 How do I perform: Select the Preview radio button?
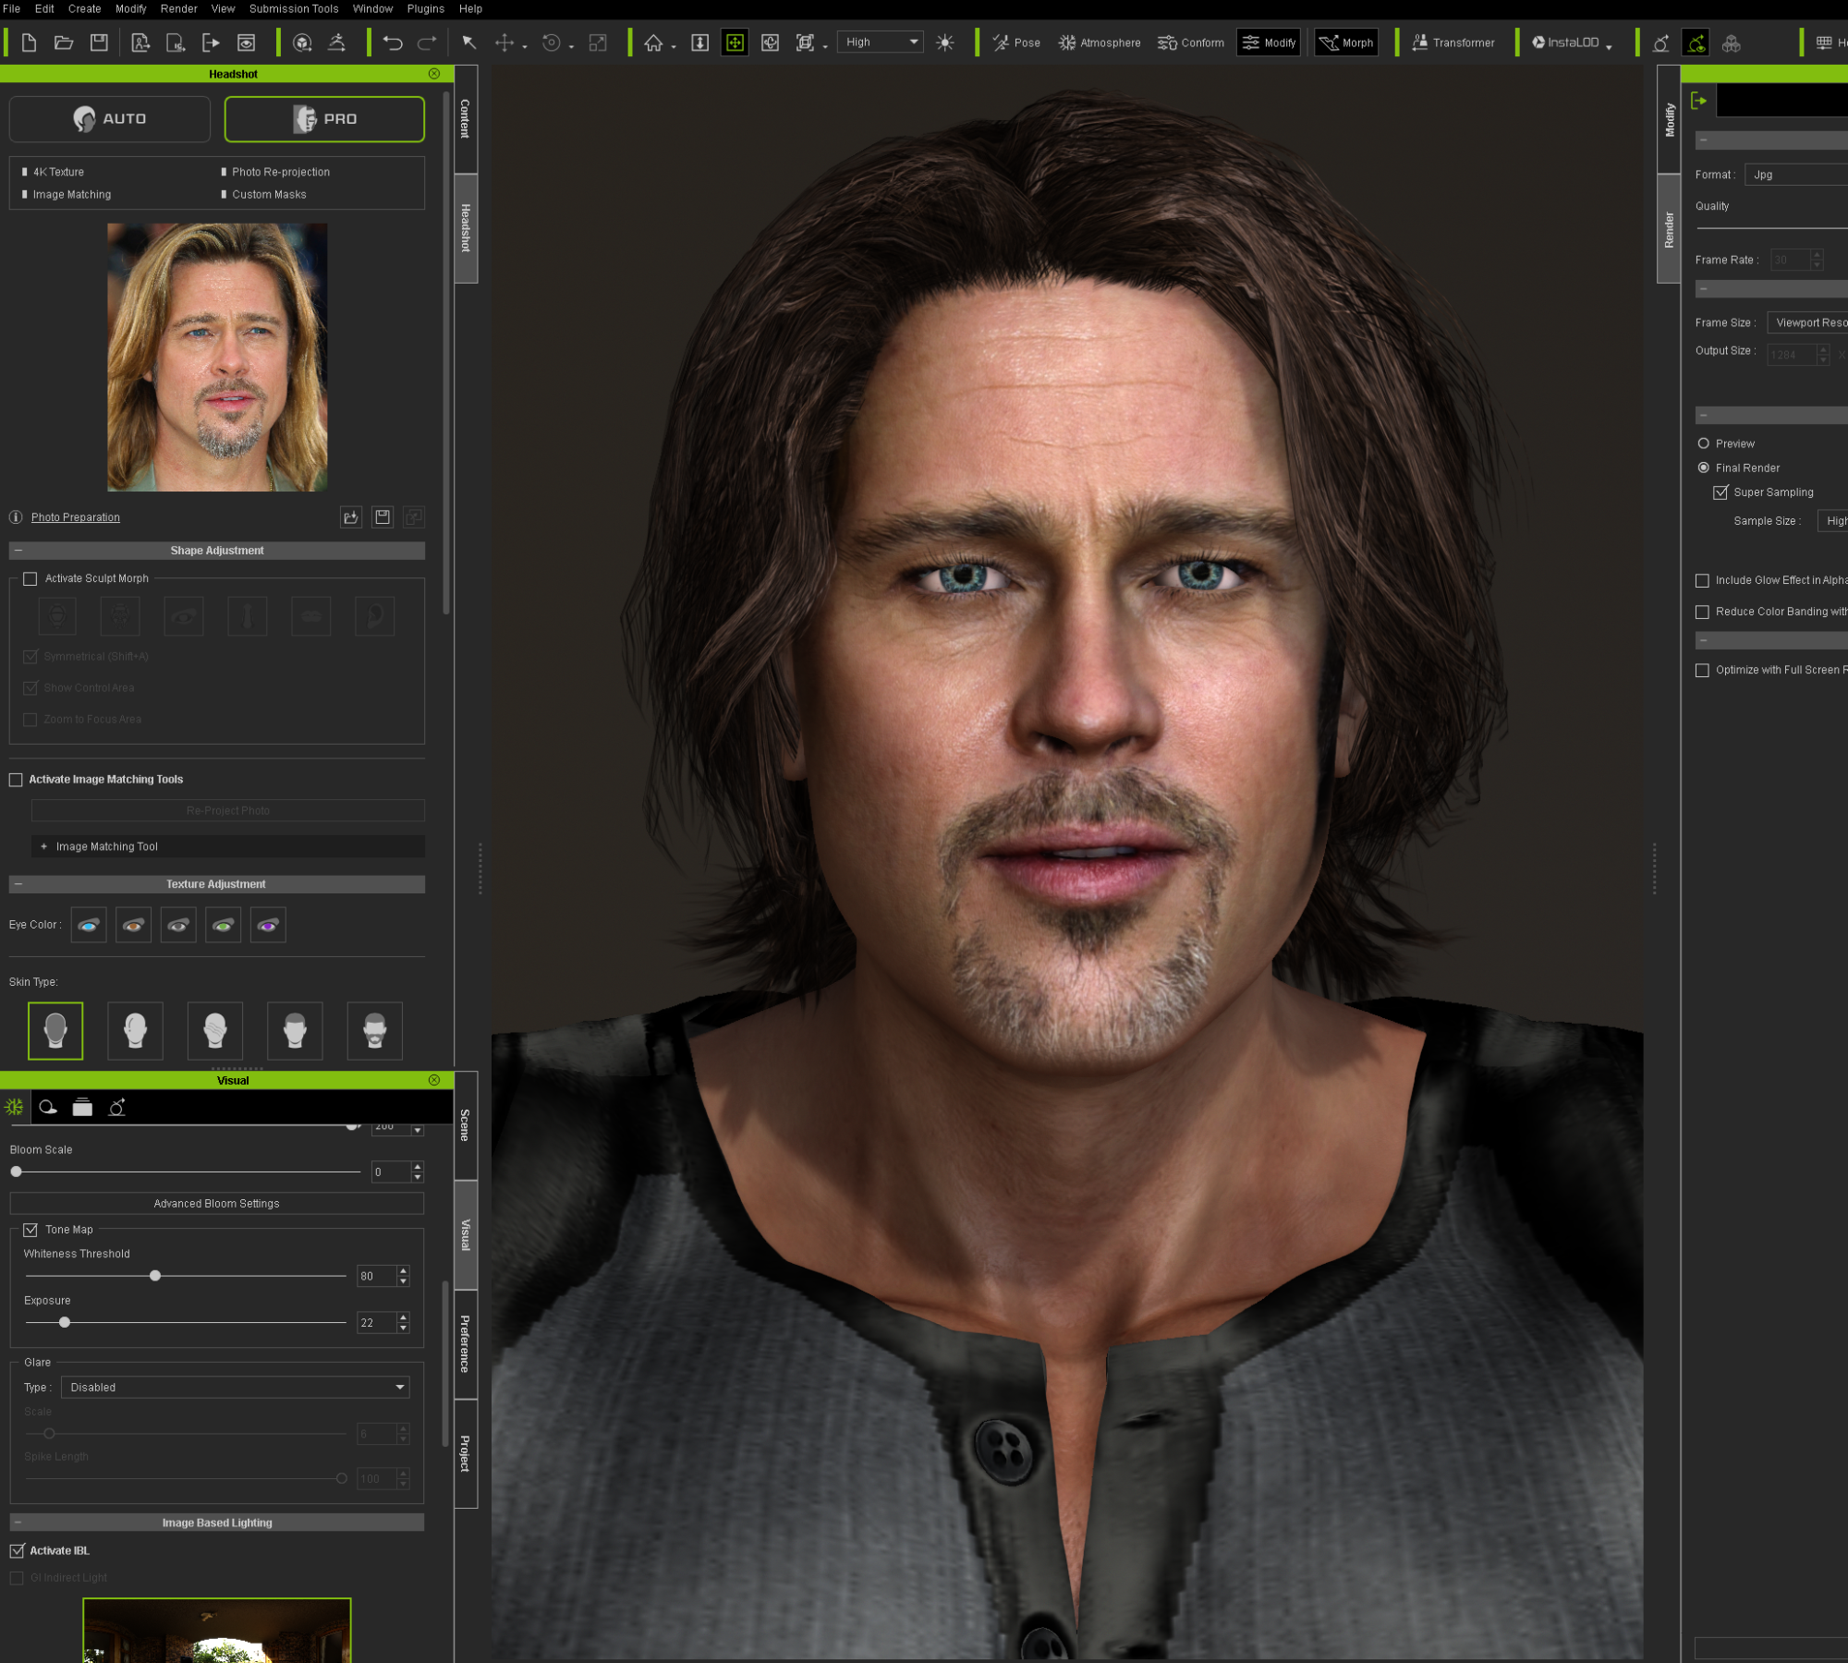(x=1704, y=443)
